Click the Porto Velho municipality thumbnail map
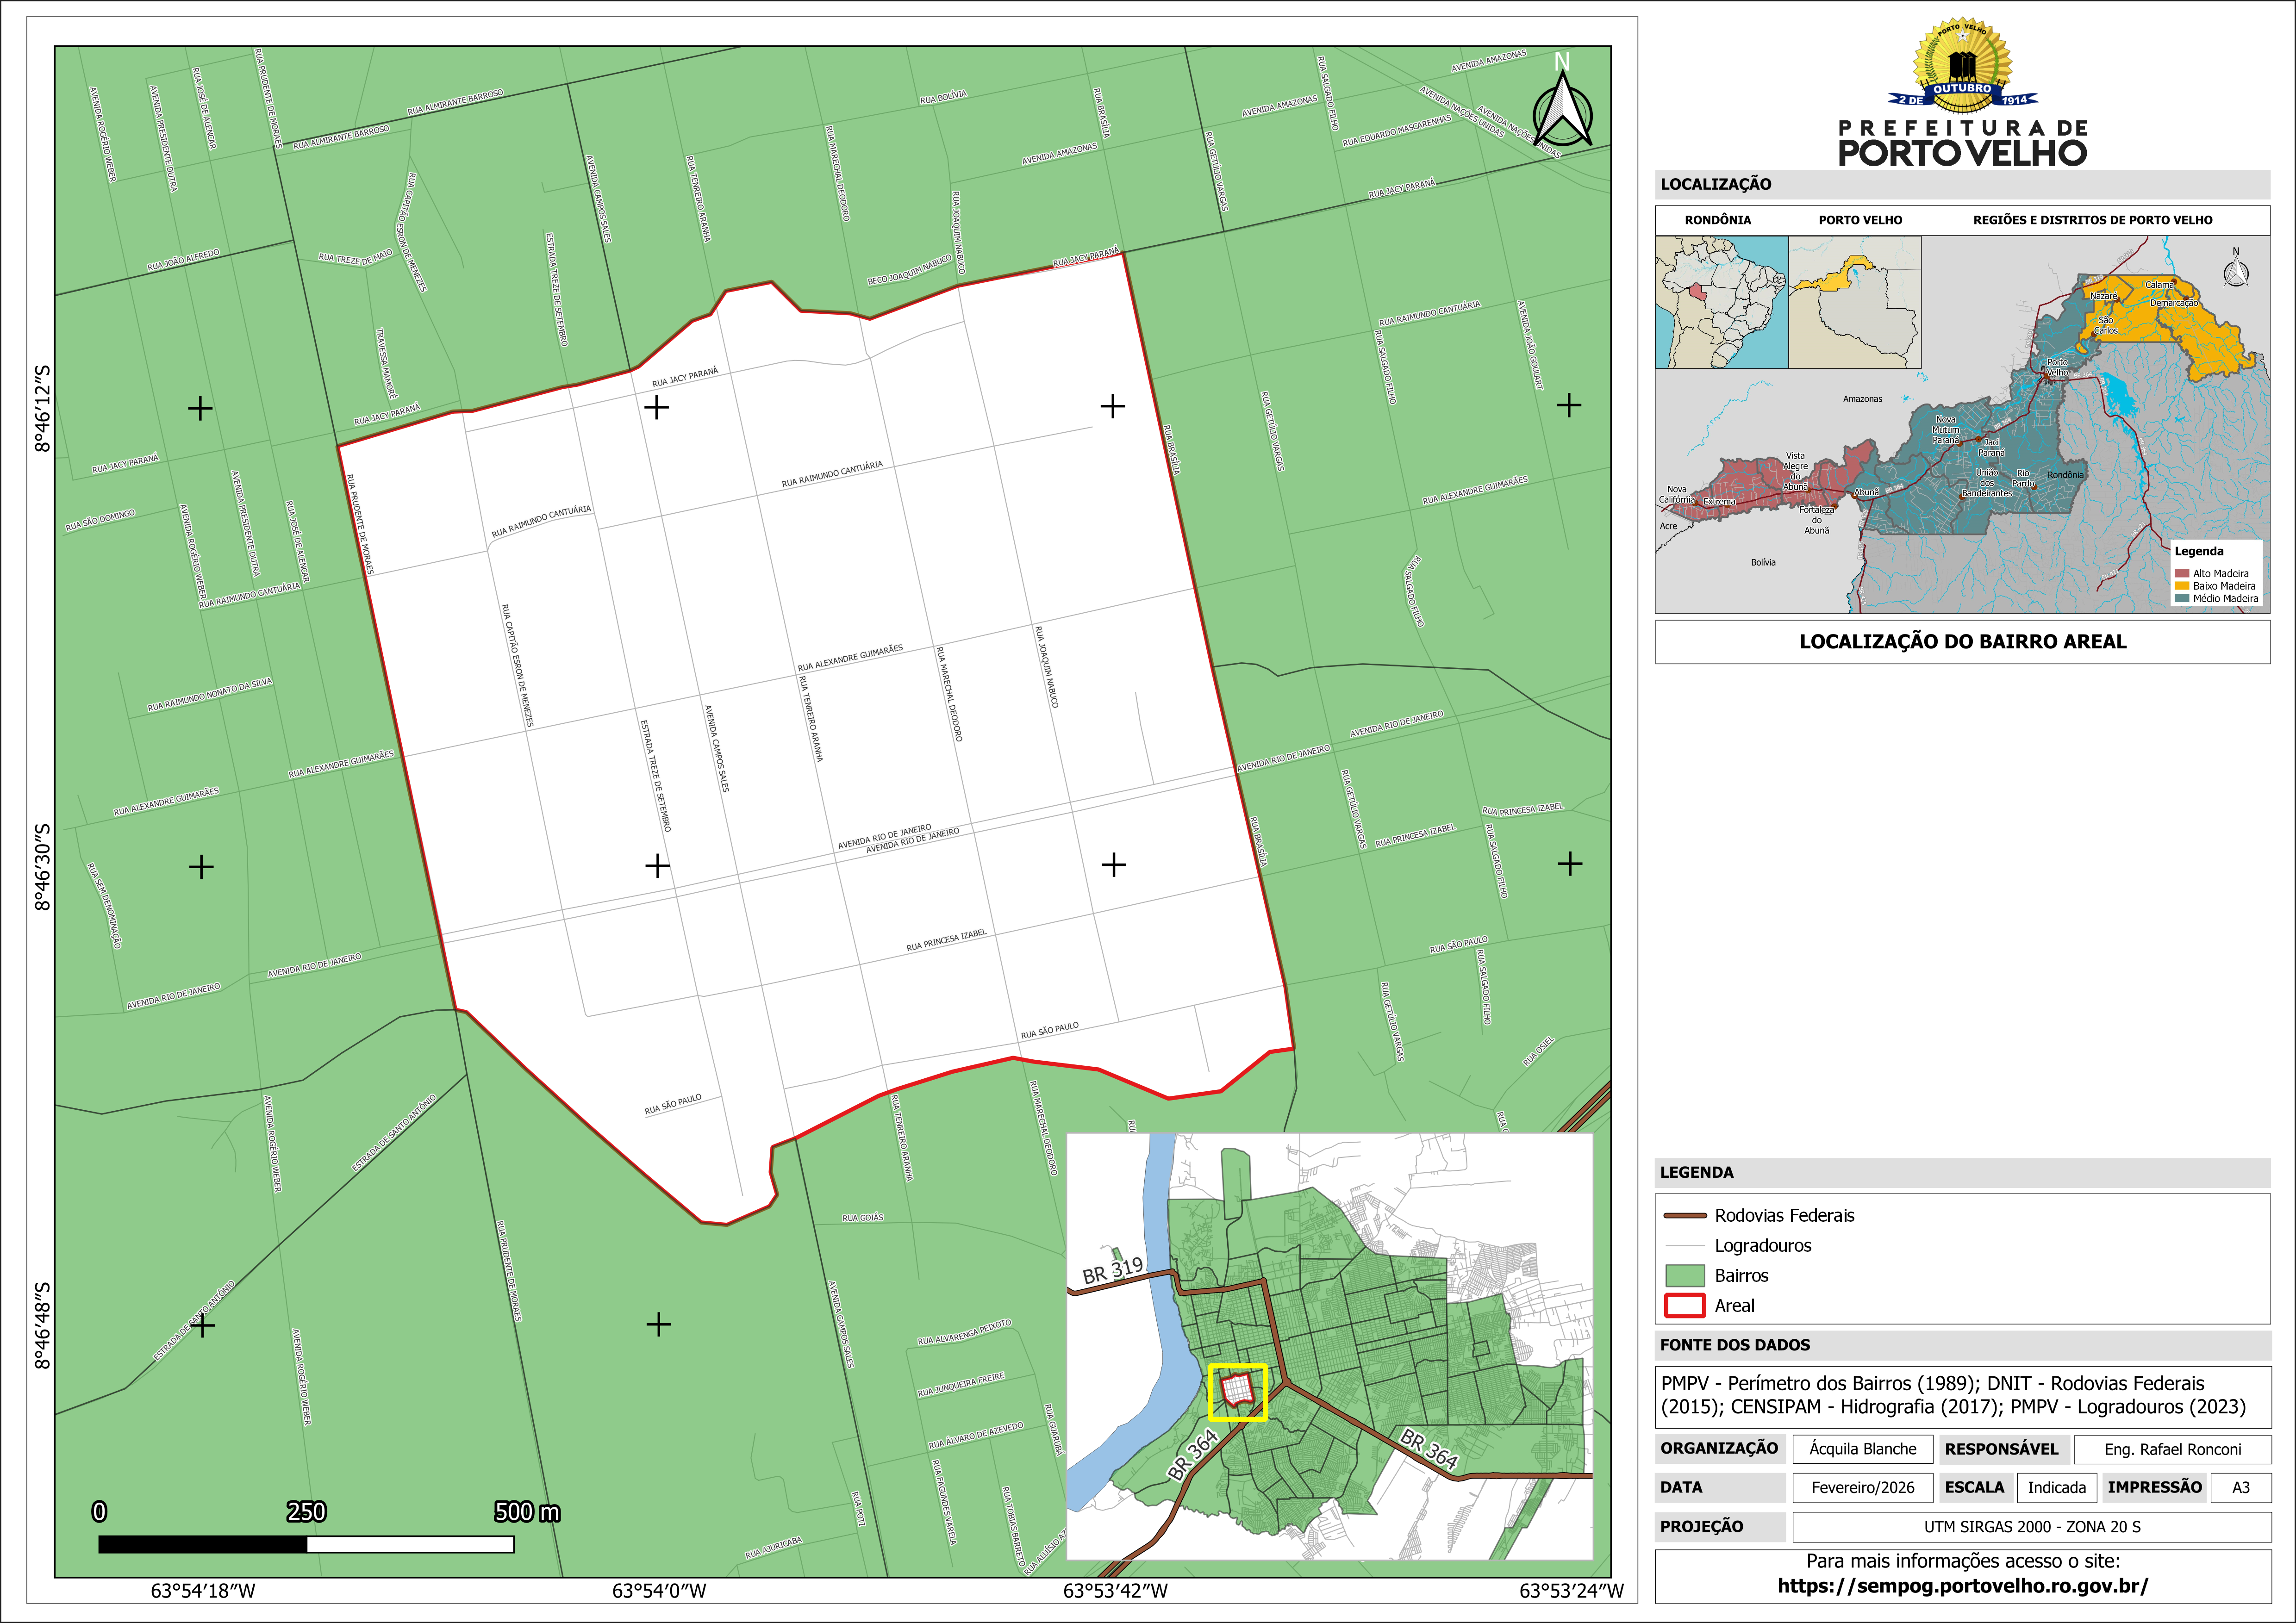This screenshot has height=1623, width=2296. 1854,302
